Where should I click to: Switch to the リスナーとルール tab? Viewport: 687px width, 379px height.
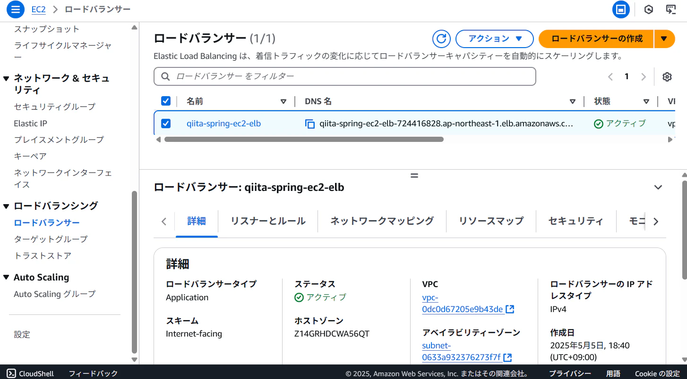268,221
